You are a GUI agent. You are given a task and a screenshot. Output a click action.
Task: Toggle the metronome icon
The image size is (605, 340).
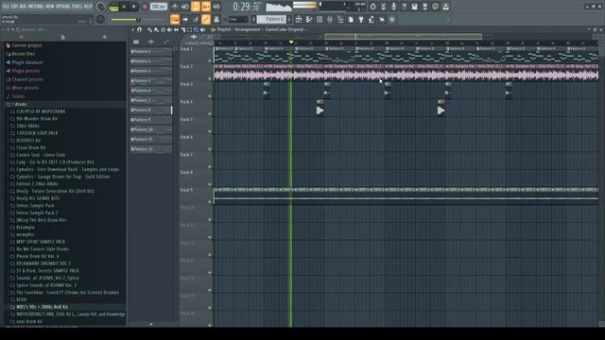[175, 7]
